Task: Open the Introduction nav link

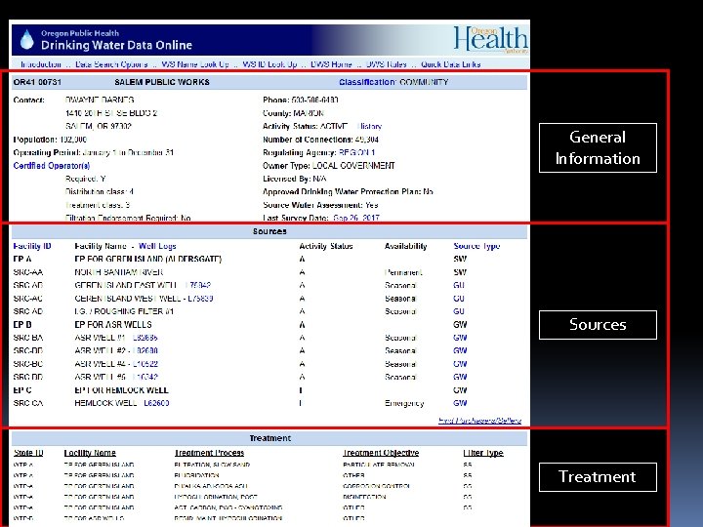Action: [x=41, y=64]
